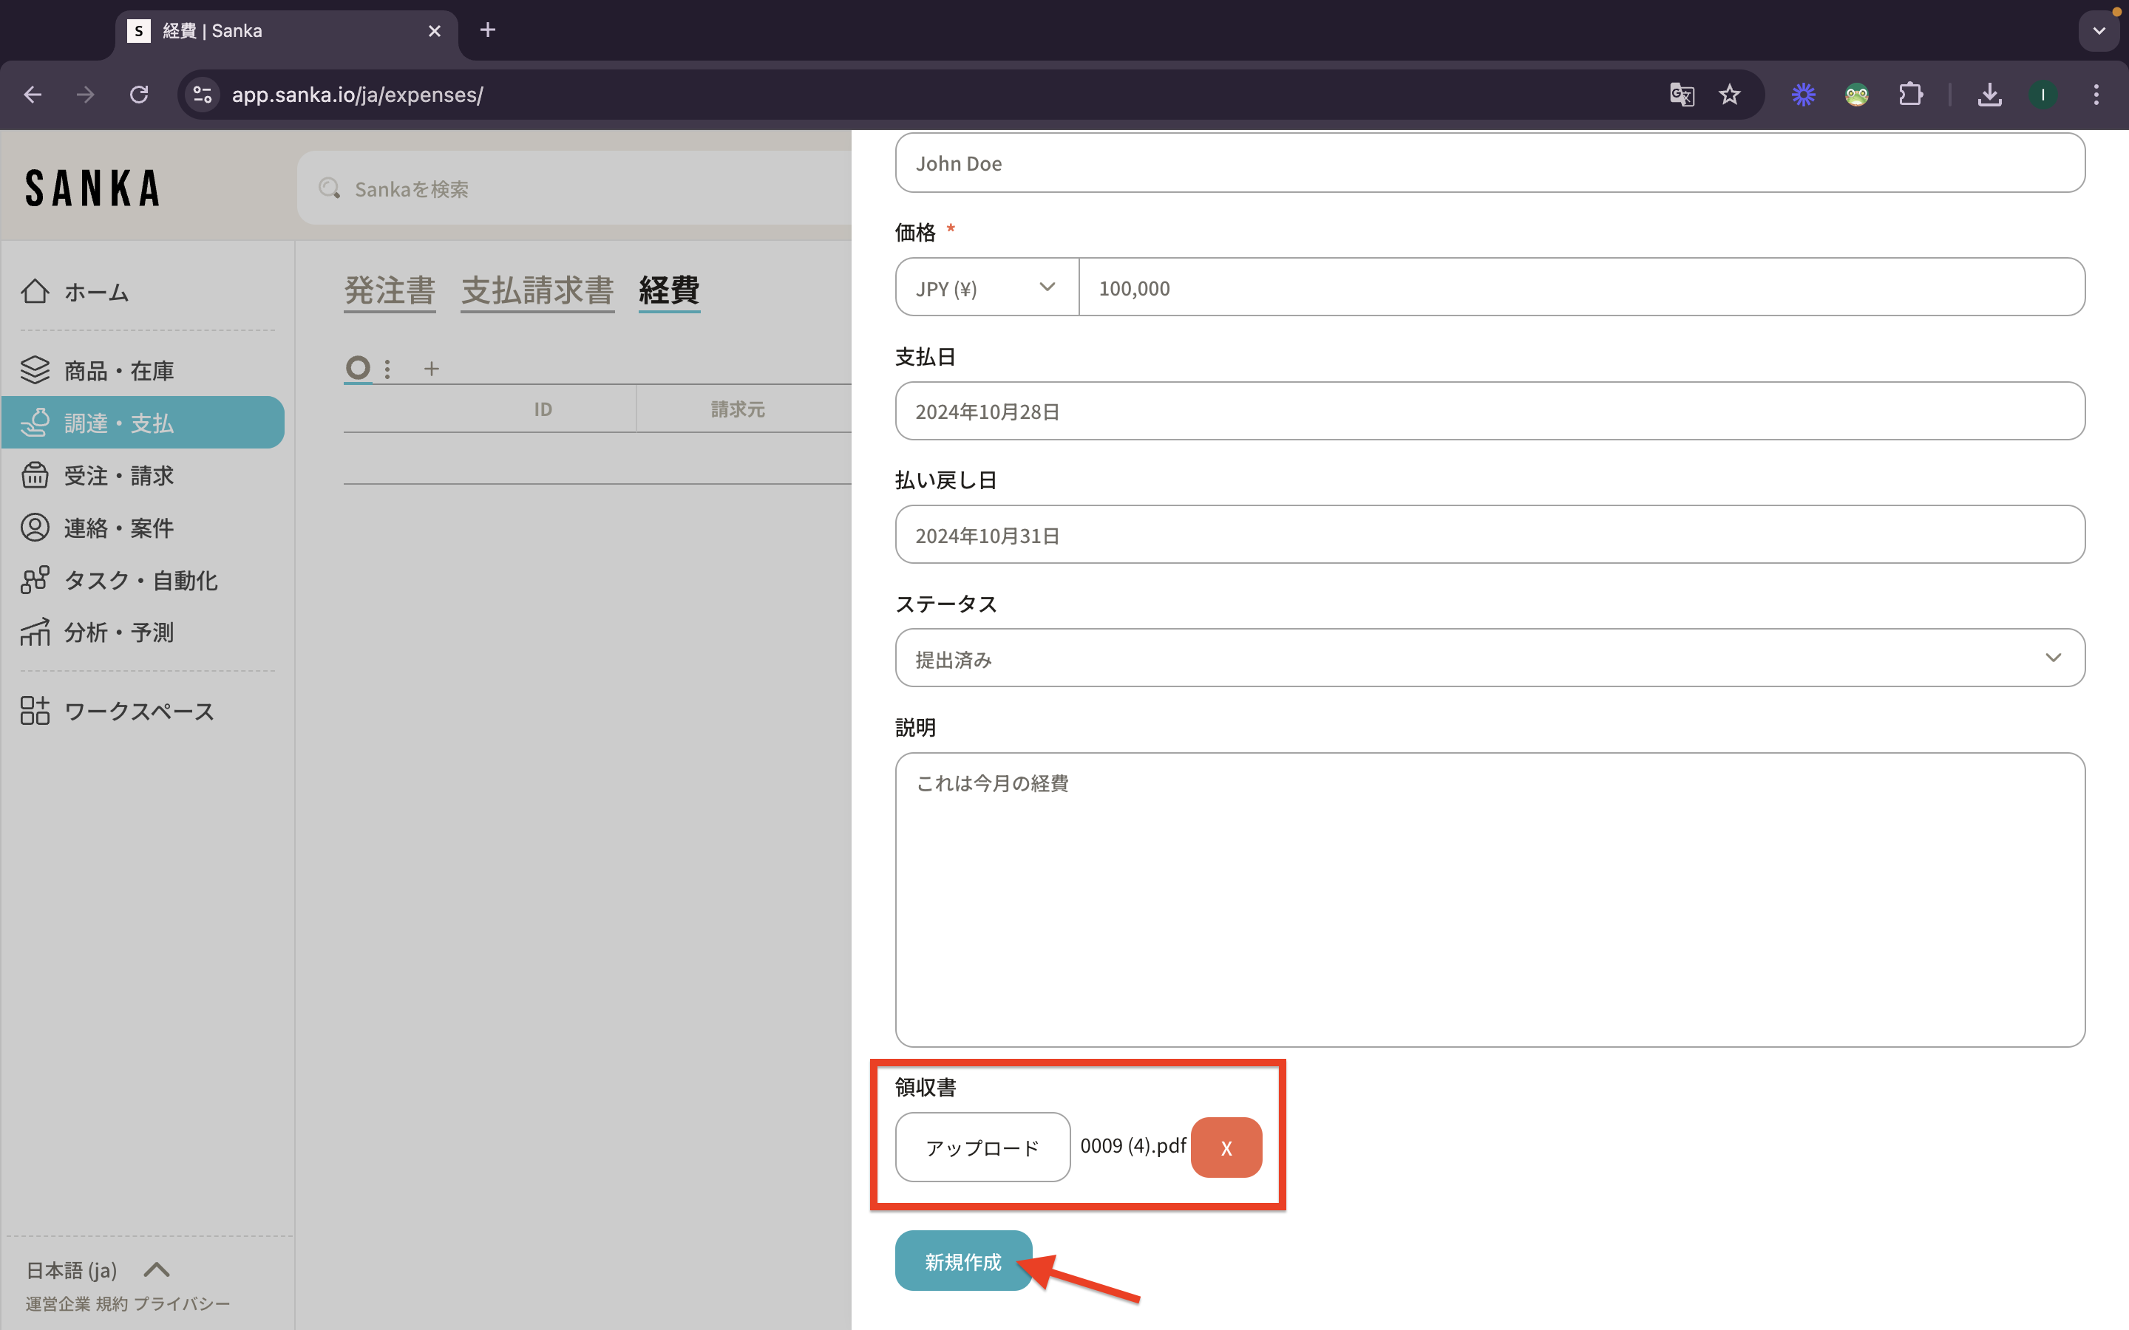Image resolution: width=2129 pixels, height=1330 pixels.
Task: Open the ステータス 提出済み dropdown
Action: tap(1489, 658)
